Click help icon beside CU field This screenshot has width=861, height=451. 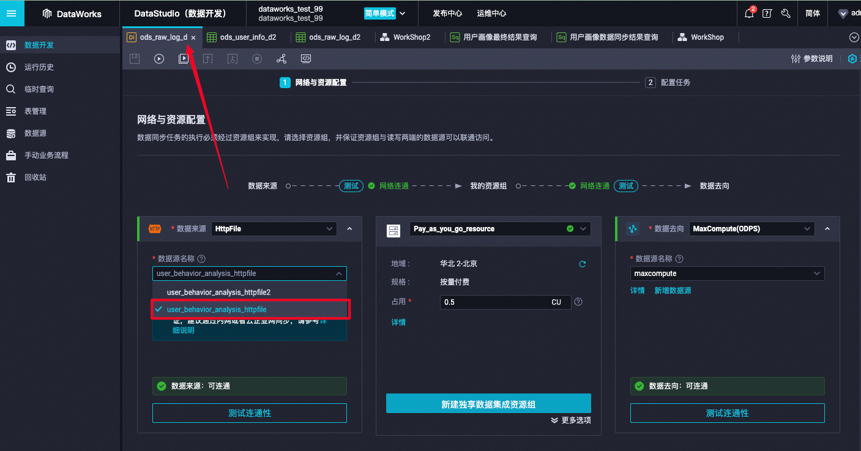(x=578, y=302)
